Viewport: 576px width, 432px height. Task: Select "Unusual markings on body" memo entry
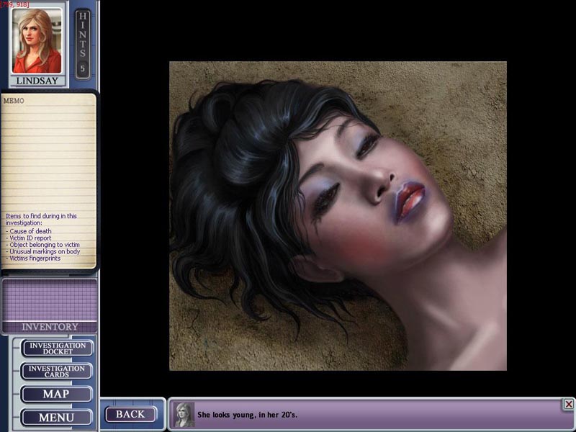tap(42, 251)
